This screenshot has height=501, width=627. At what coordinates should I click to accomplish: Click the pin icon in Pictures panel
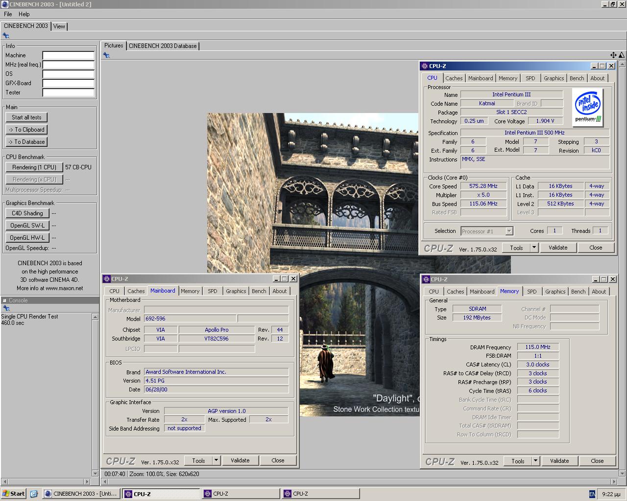coord(106,55)
